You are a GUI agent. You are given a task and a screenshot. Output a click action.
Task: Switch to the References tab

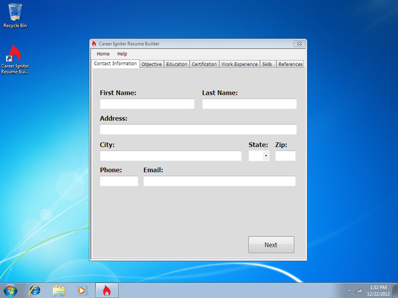coord(290,64)
